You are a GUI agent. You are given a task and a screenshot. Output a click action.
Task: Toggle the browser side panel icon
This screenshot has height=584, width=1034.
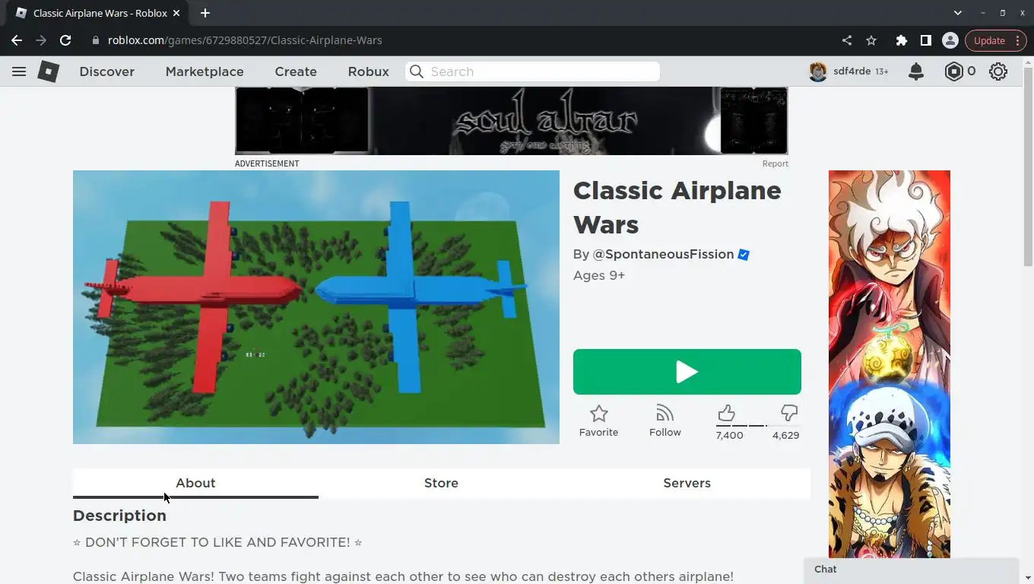926,40
